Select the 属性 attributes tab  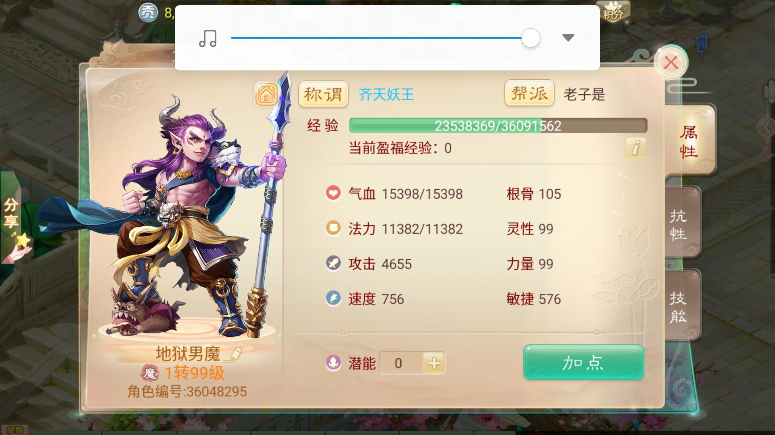(689, 141)
